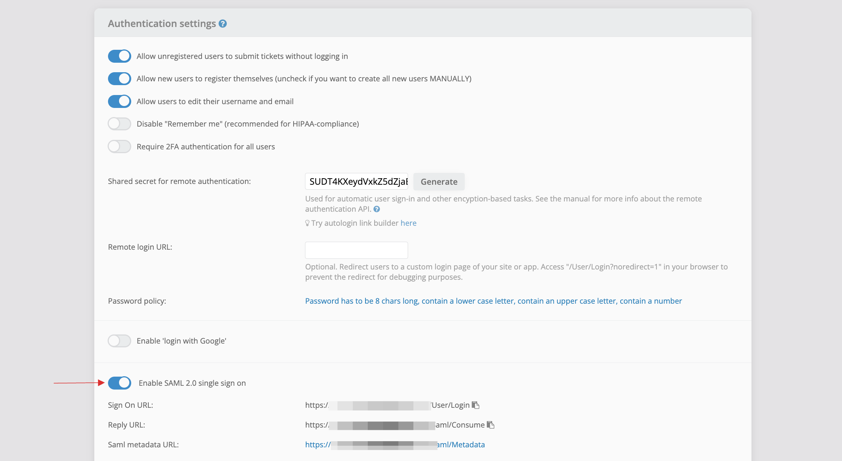Open help icon next to Authentication settings
842x461 pixels.
223,24
